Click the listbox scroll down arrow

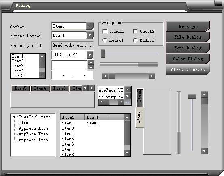pos(42,75)
